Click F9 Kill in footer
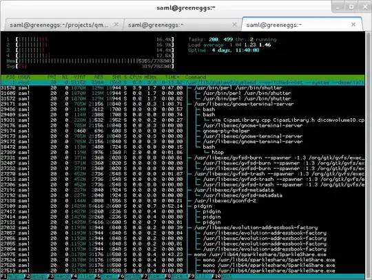372x280 pixels. pos(200,276)
